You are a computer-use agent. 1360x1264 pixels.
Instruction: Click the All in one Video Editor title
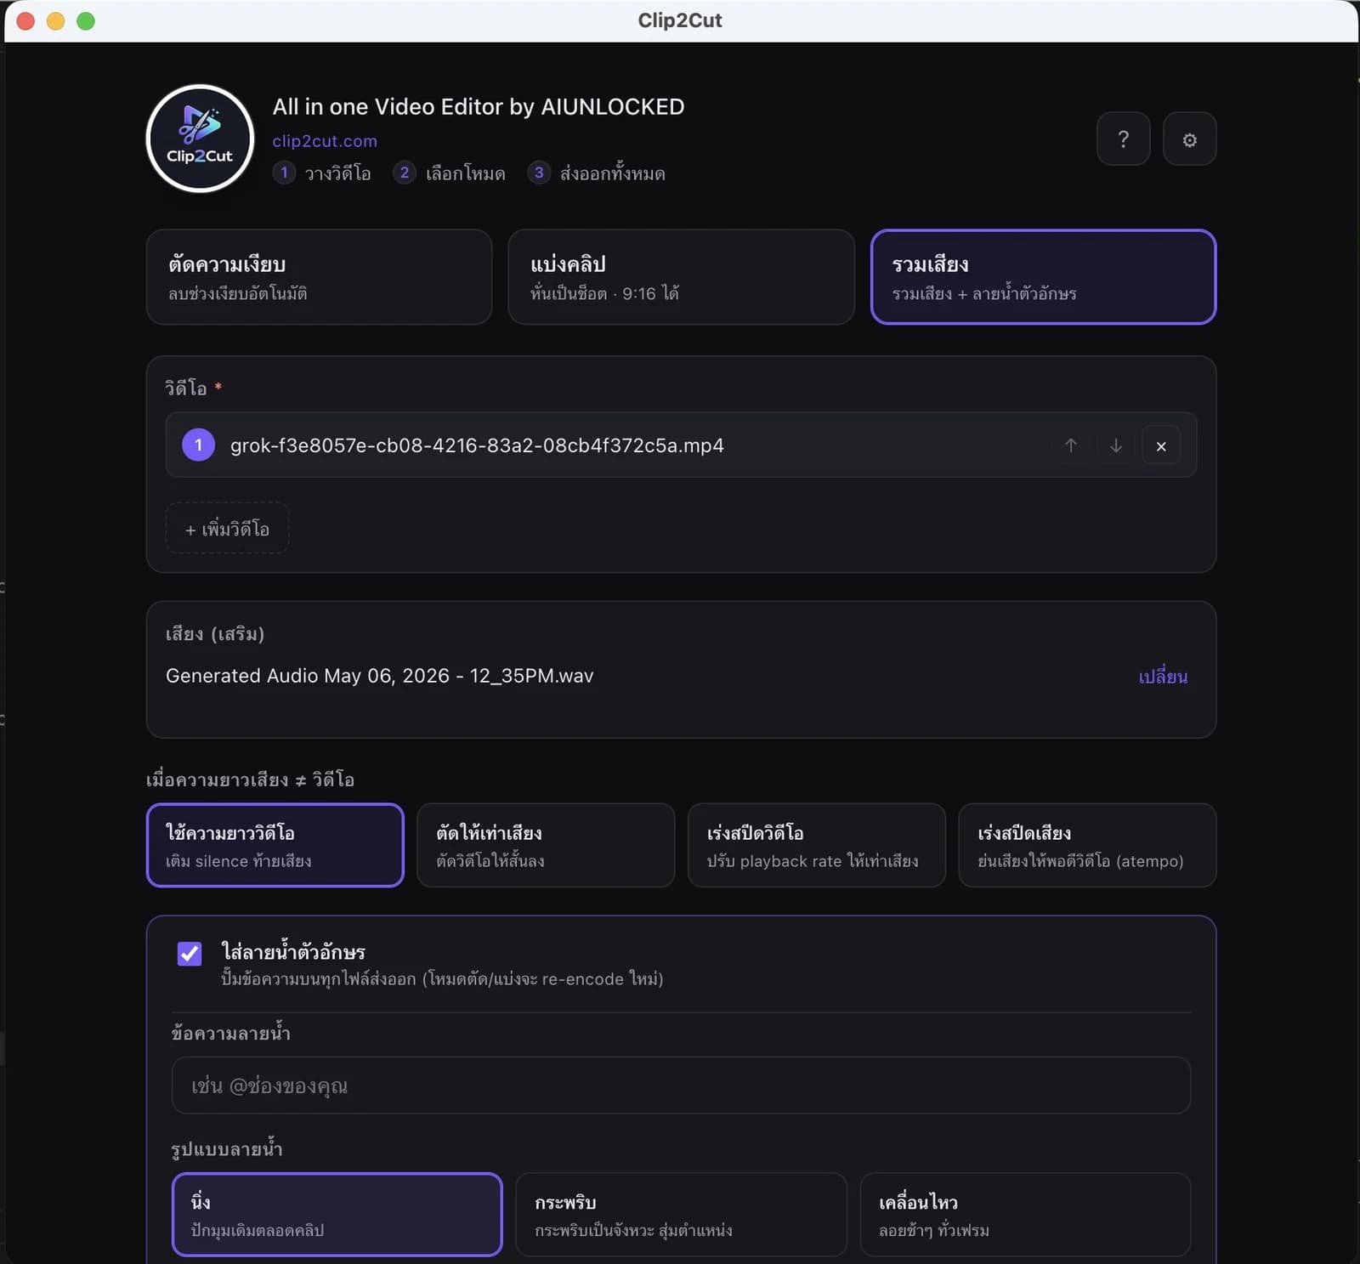tap(478, 106)
